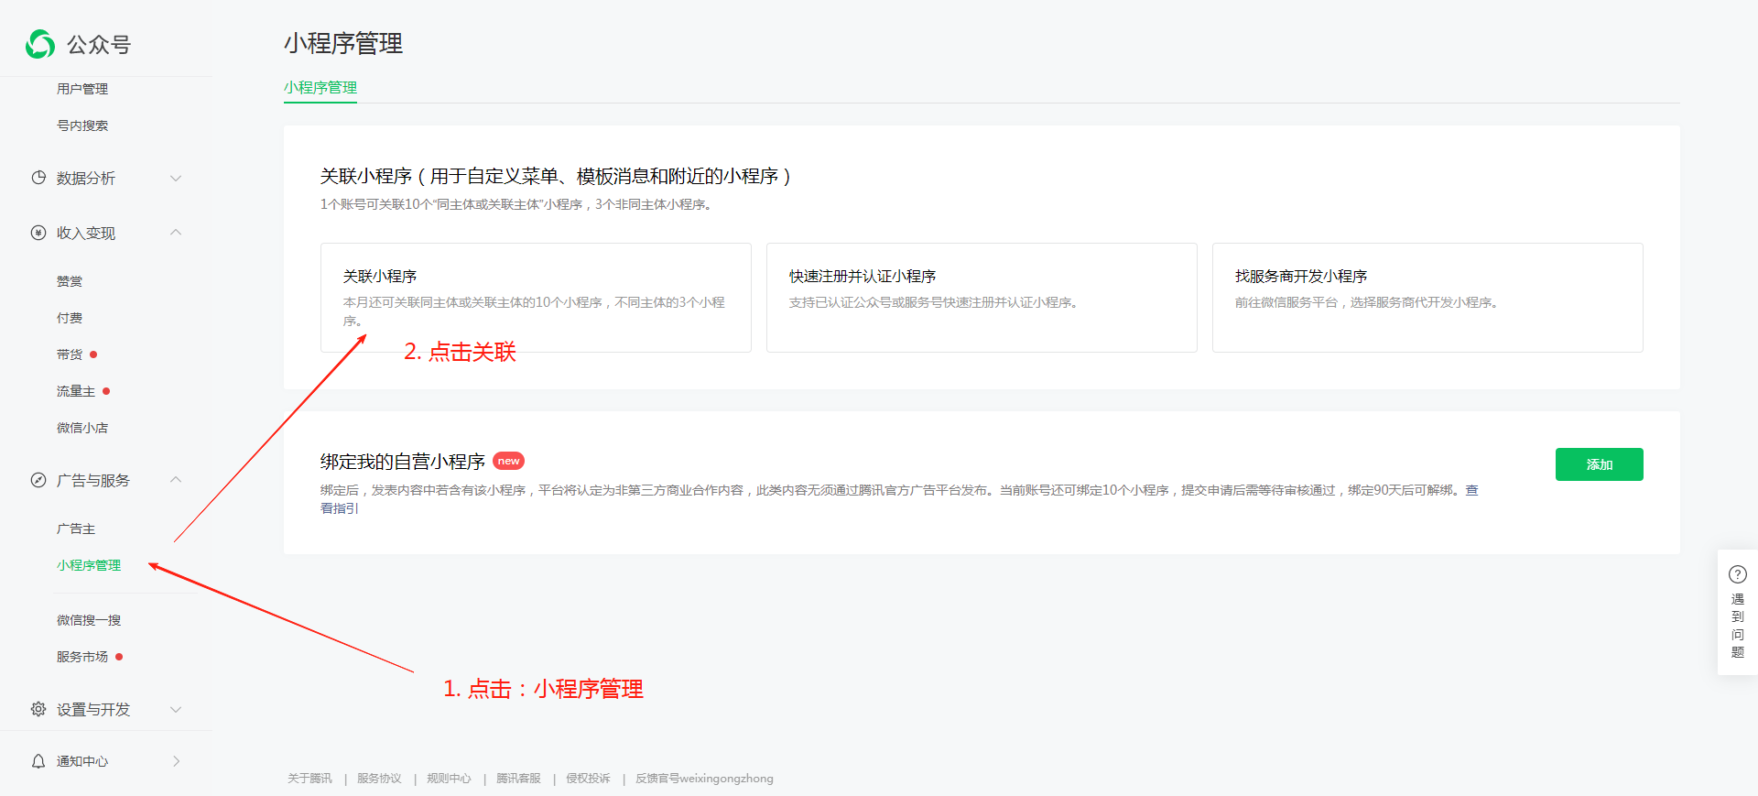Select 付费 under 收入变现
Image resolution: width=1758 pixels, height=796 pixels.
click(x=70, y=318)
